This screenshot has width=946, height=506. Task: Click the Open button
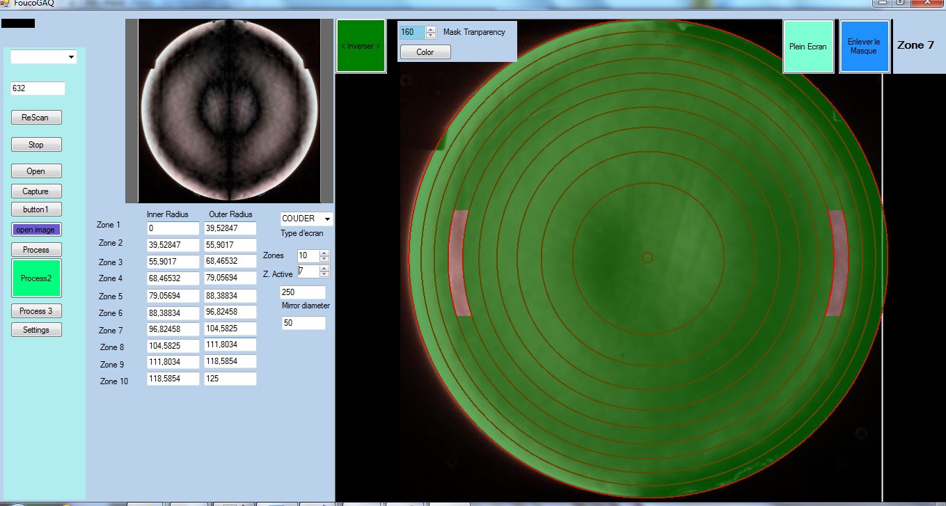tap(36, 171)
